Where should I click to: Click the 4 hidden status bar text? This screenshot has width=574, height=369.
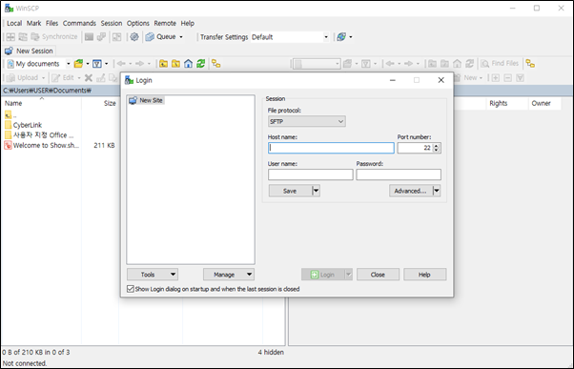click(271, 352)
